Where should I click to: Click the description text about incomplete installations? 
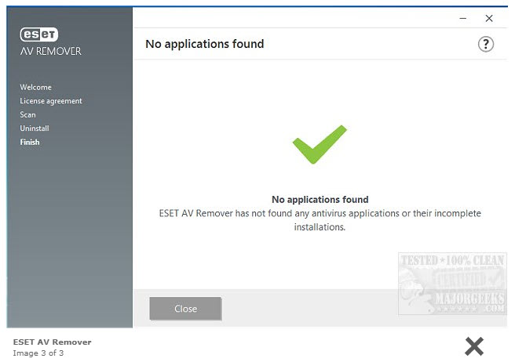(320, 220)
